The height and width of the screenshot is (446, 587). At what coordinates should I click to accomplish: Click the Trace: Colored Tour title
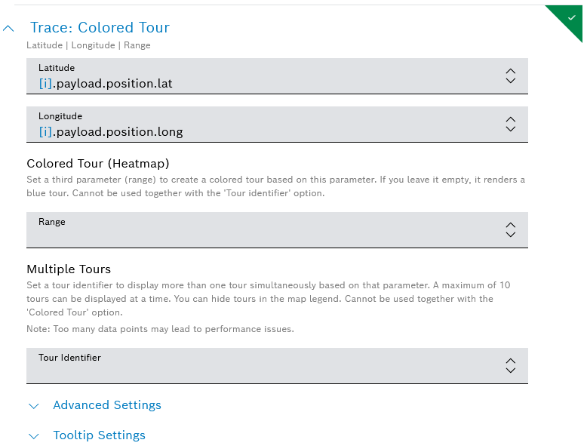[x=100, y=28]
